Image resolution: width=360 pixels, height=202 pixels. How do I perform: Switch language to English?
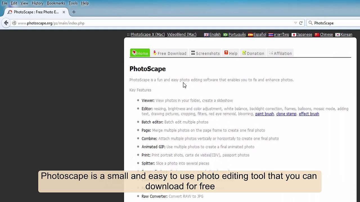pyautogui.click(x=215, y=35)
